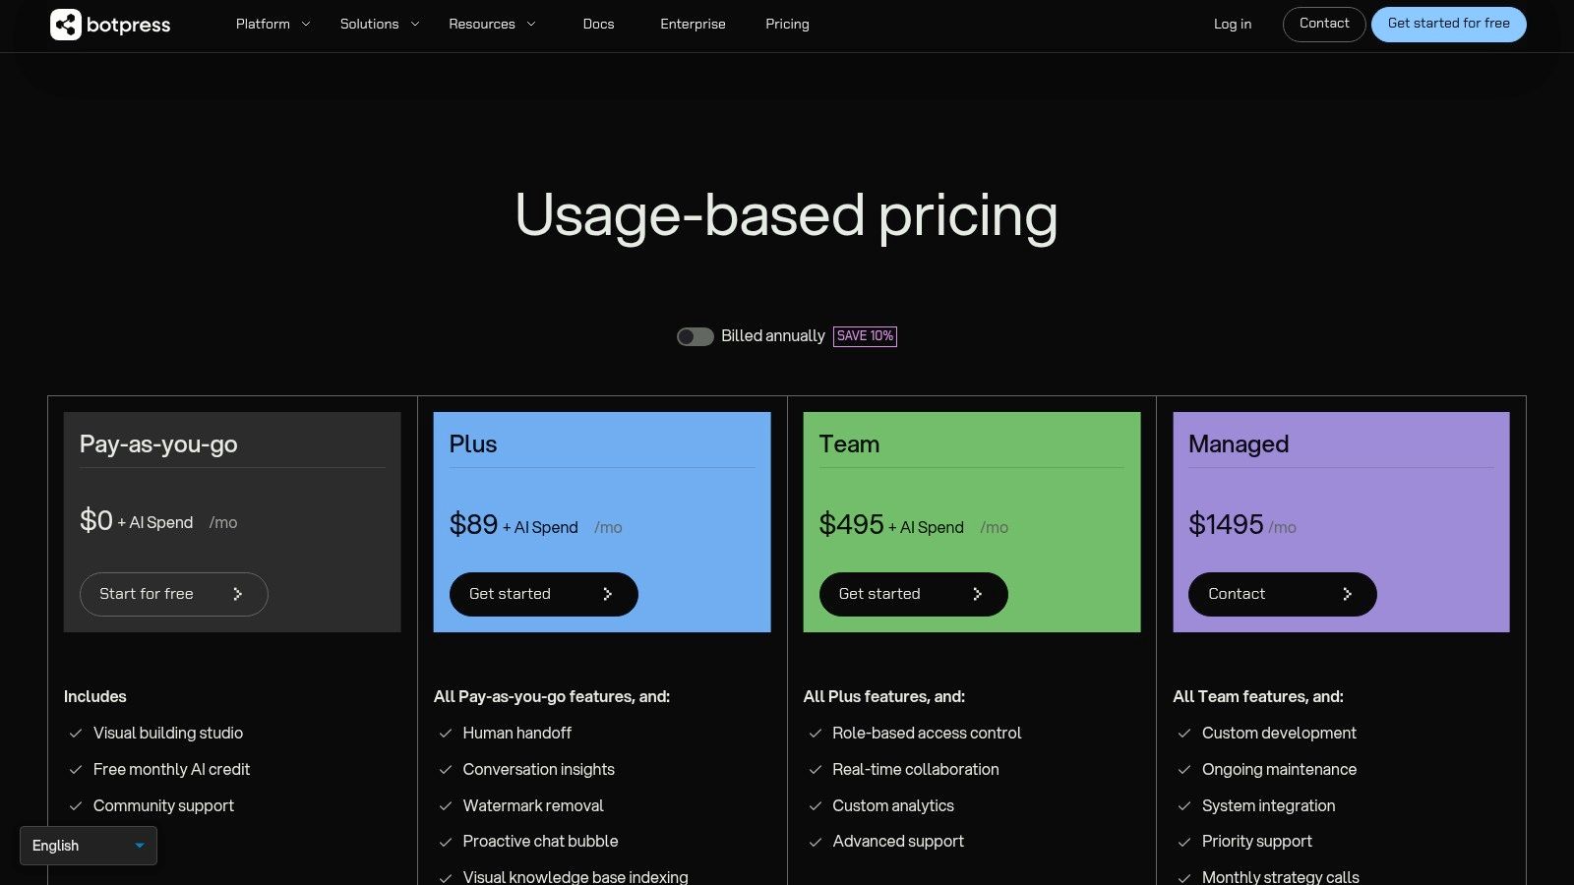Select Pricing in the navigation bar
Image resolution: width=1574 pixels, height=885 pixels.
pyautogui.click(x=787, y=24)
